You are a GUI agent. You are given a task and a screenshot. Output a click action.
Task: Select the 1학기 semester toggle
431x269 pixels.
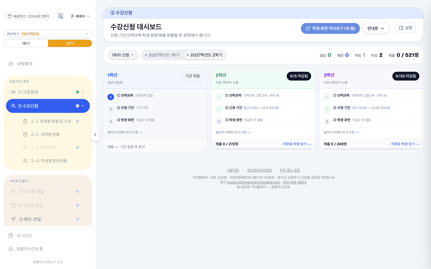point(26,43)
